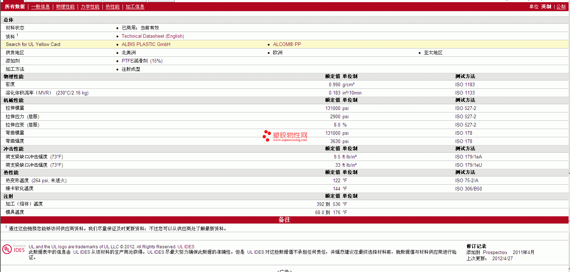This screenshot has height=272, width=570.
Task: Click the 备注 heading in the red bar
Action: 284,220
